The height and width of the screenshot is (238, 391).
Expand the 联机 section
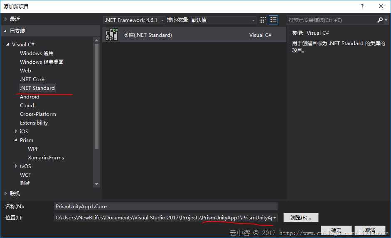click(5, 194)
